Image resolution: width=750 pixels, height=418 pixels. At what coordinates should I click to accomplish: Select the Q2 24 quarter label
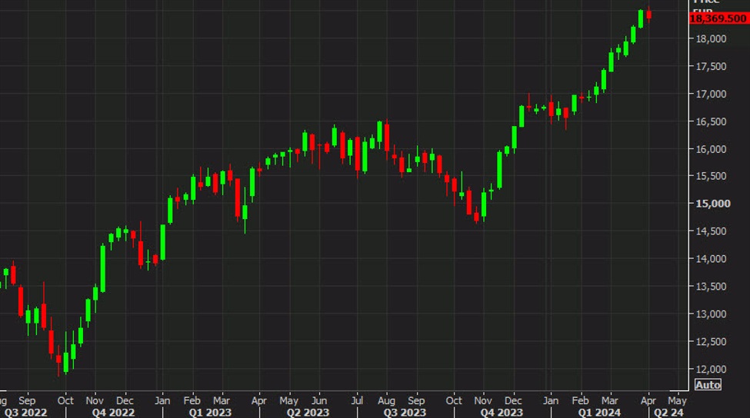(x=668, y=413)
